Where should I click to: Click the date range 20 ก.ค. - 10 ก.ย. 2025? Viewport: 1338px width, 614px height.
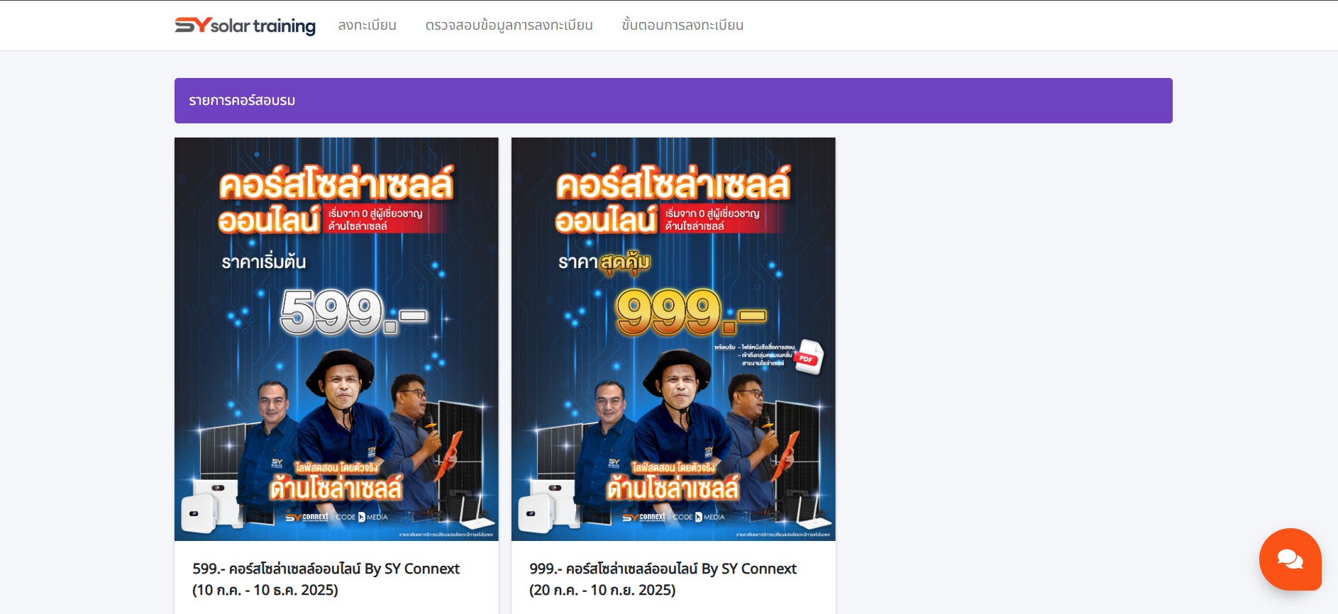[x=602, y=590]
